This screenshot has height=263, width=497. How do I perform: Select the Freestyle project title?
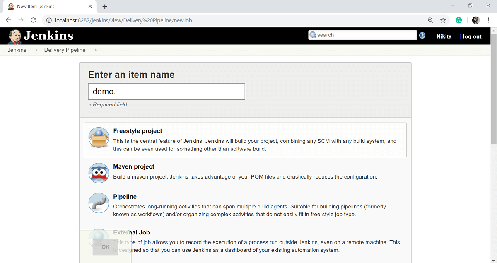coord(138,131)
